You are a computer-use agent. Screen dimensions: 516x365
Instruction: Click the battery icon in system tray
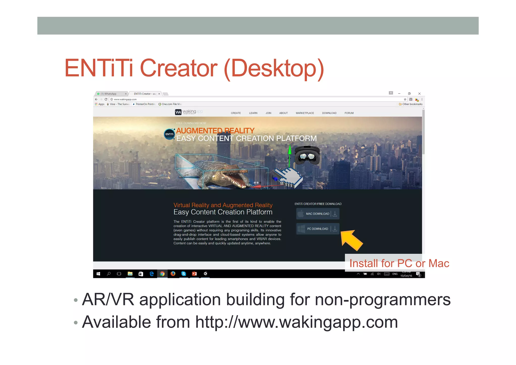point(365,274)
